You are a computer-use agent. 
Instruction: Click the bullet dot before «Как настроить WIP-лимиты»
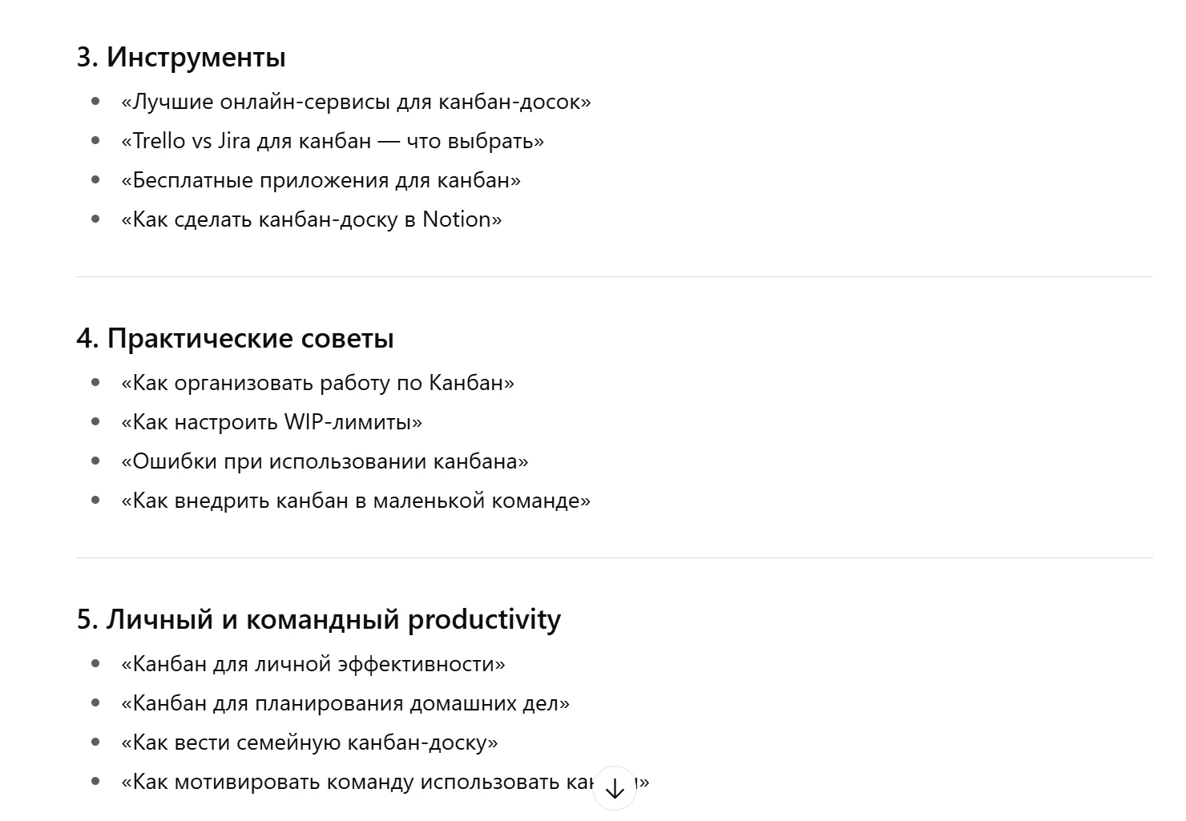96,422
